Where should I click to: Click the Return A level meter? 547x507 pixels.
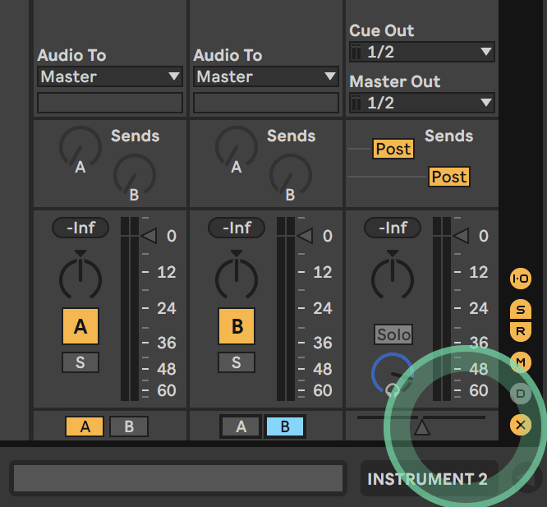coord(130,309)
